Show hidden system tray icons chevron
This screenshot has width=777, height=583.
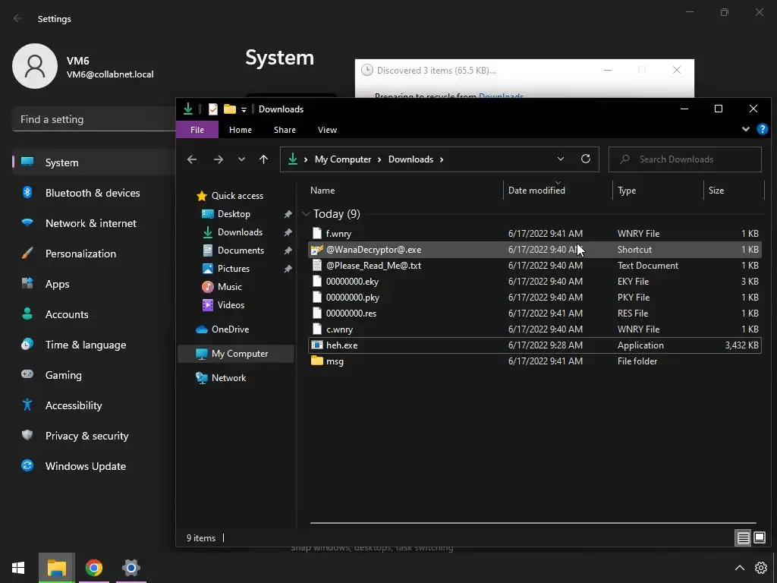tap(739, 568)
